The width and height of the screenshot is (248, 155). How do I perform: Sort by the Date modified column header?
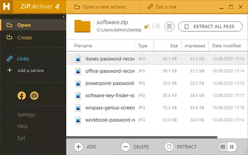[x=228, y=46]
